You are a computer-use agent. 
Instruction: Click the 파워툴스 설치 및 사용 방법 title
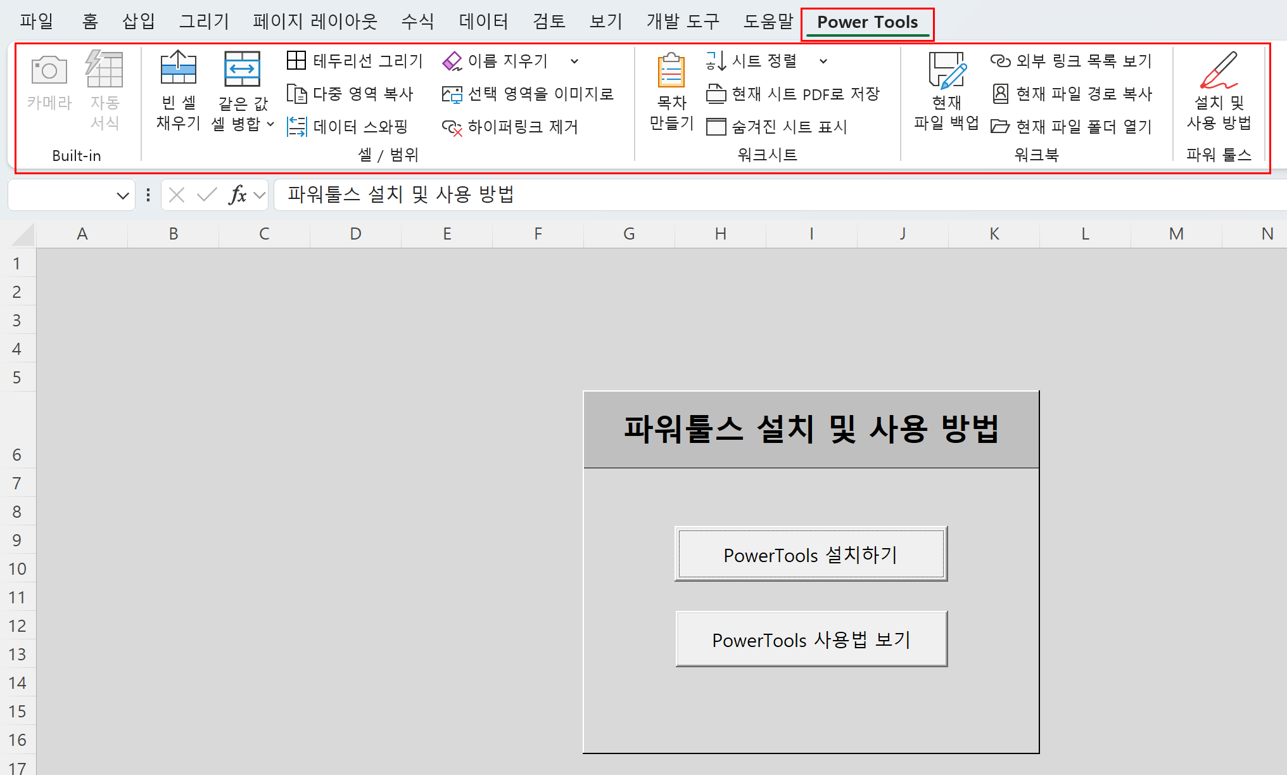coord(811,429)
